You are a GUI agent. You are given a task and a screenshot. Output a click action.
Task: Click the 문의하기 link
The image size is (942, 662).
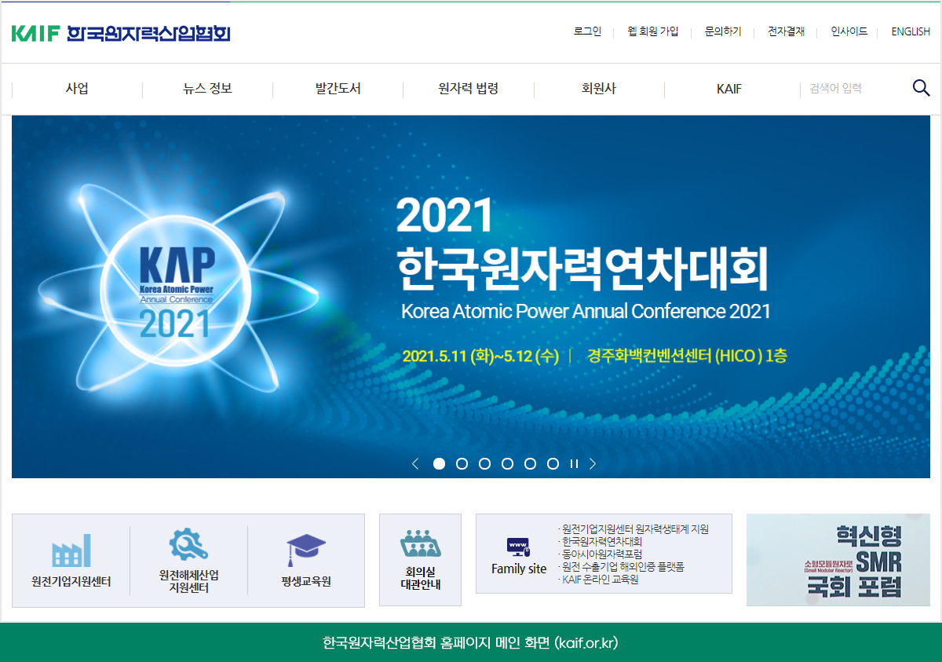click(723, 32)
